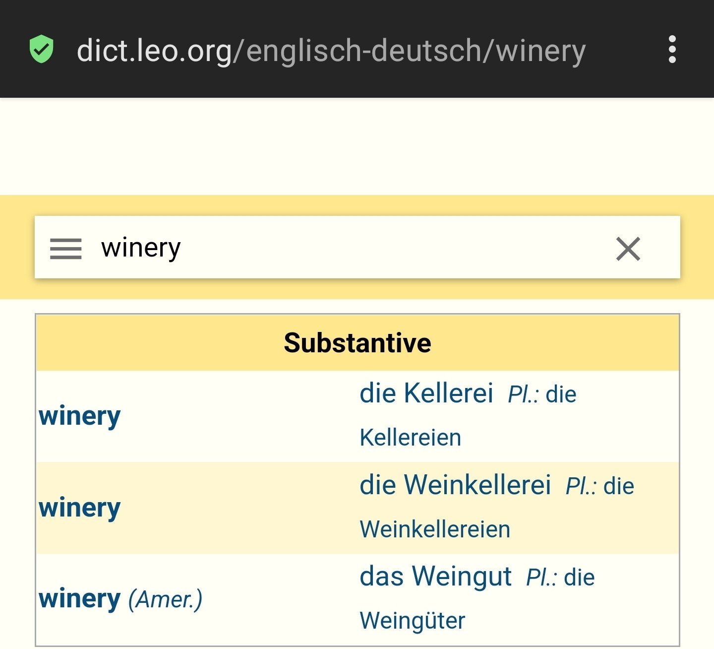
Task: Open winery (Amer.) English entry
Action: (80, 599)
